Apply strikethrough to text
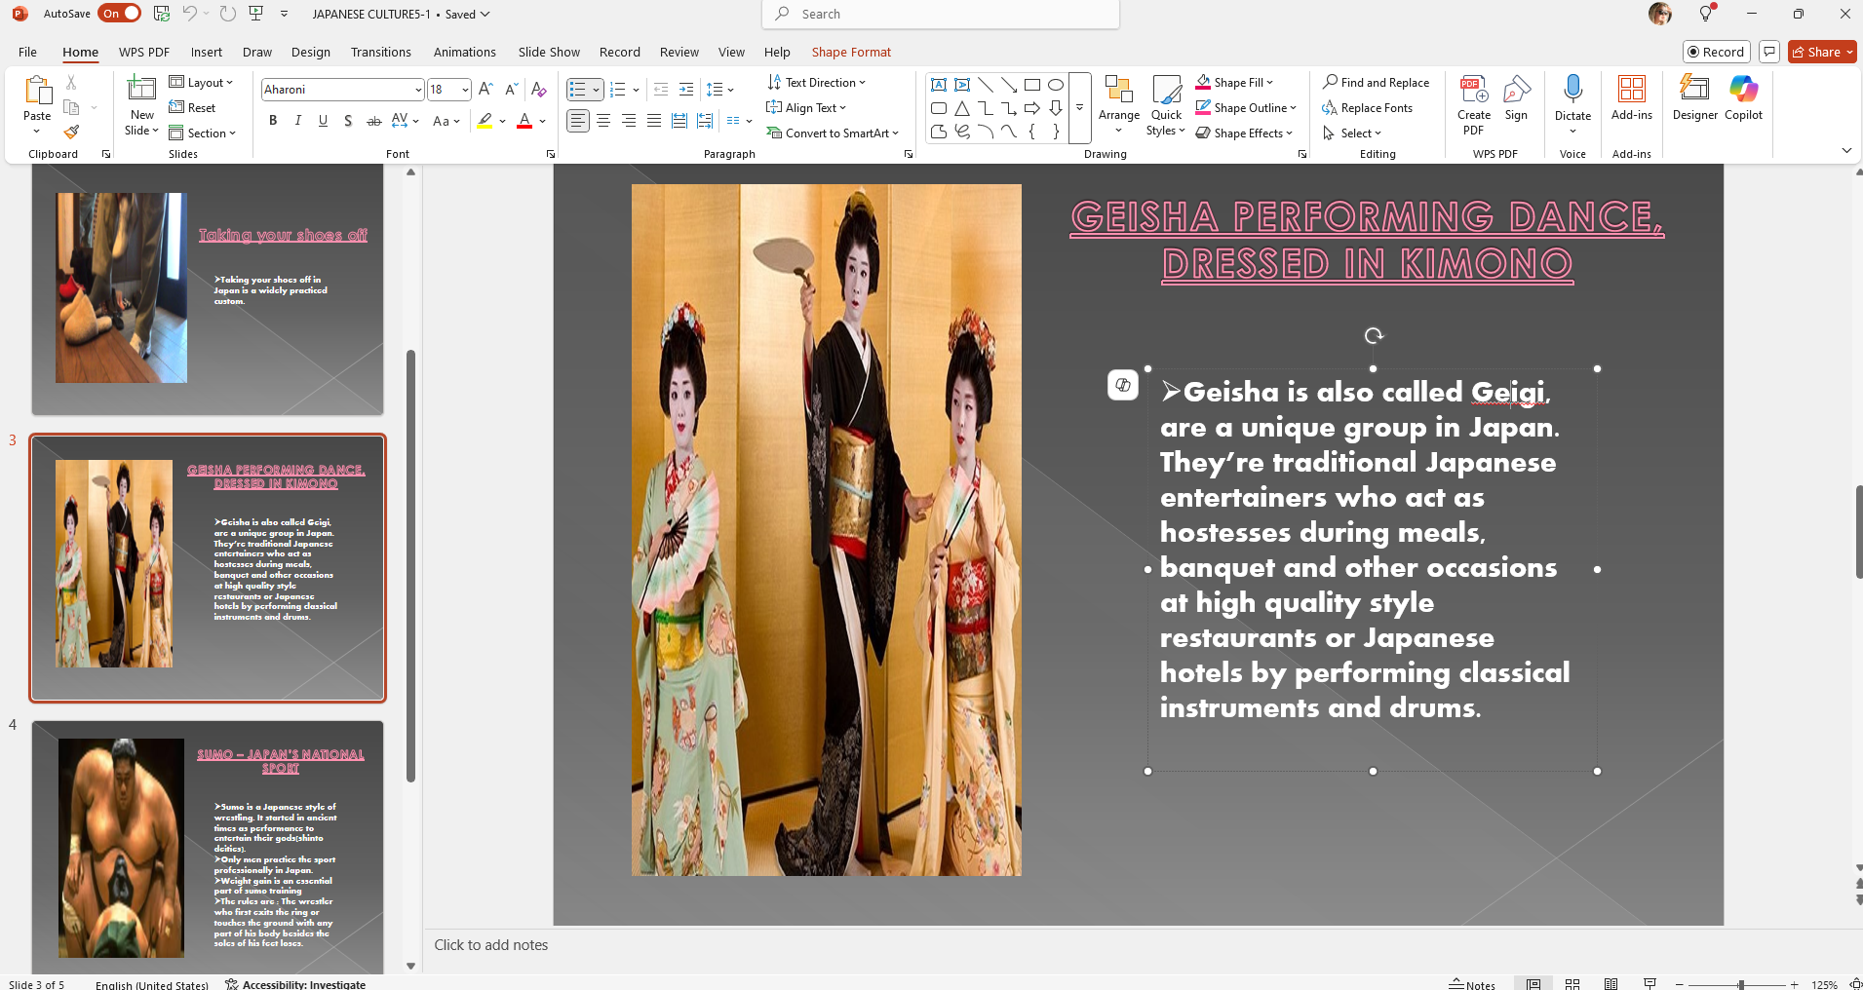The image size is (1863, 990). [x=373, y=121]
